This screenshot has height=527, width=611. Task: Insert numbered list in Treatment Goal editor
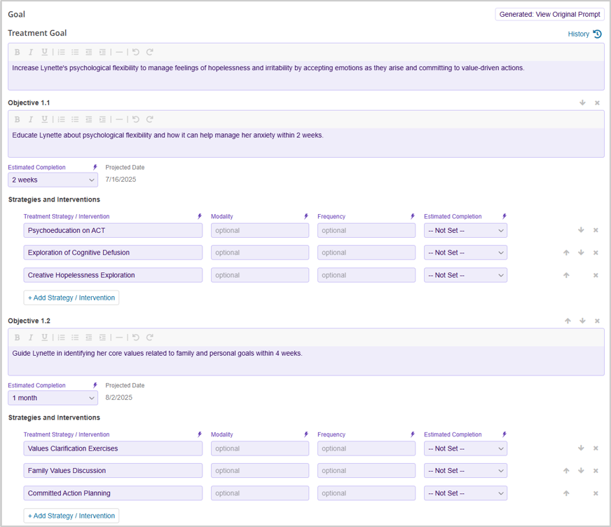point(62,52)
